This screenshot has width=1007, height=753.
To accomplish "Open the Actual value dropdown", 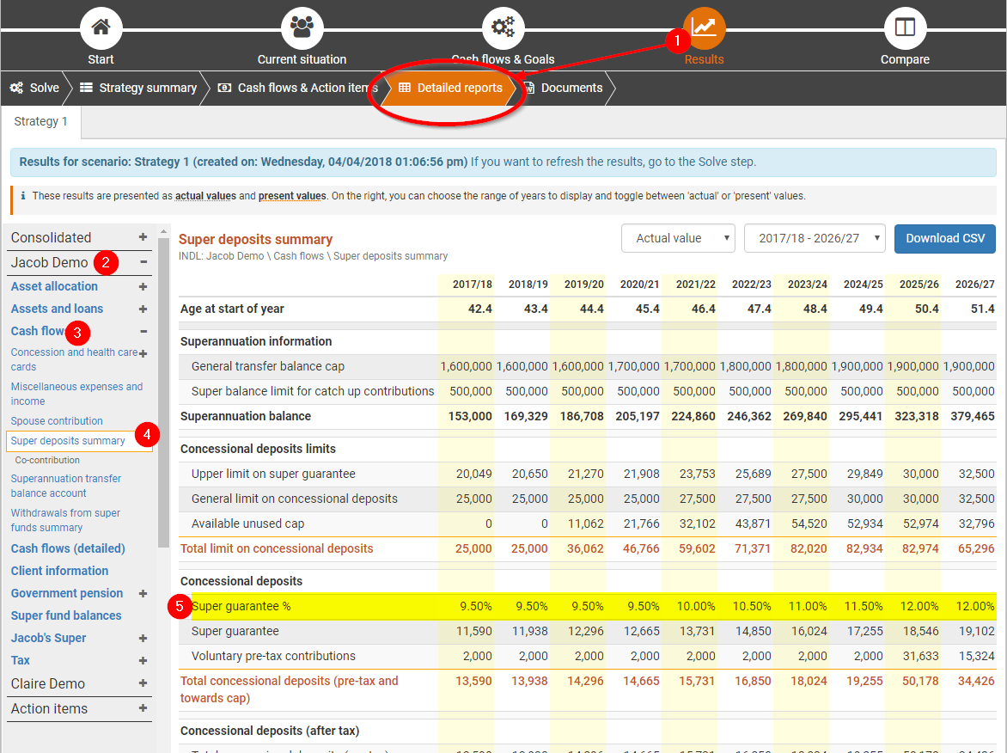I will (677, 238).
